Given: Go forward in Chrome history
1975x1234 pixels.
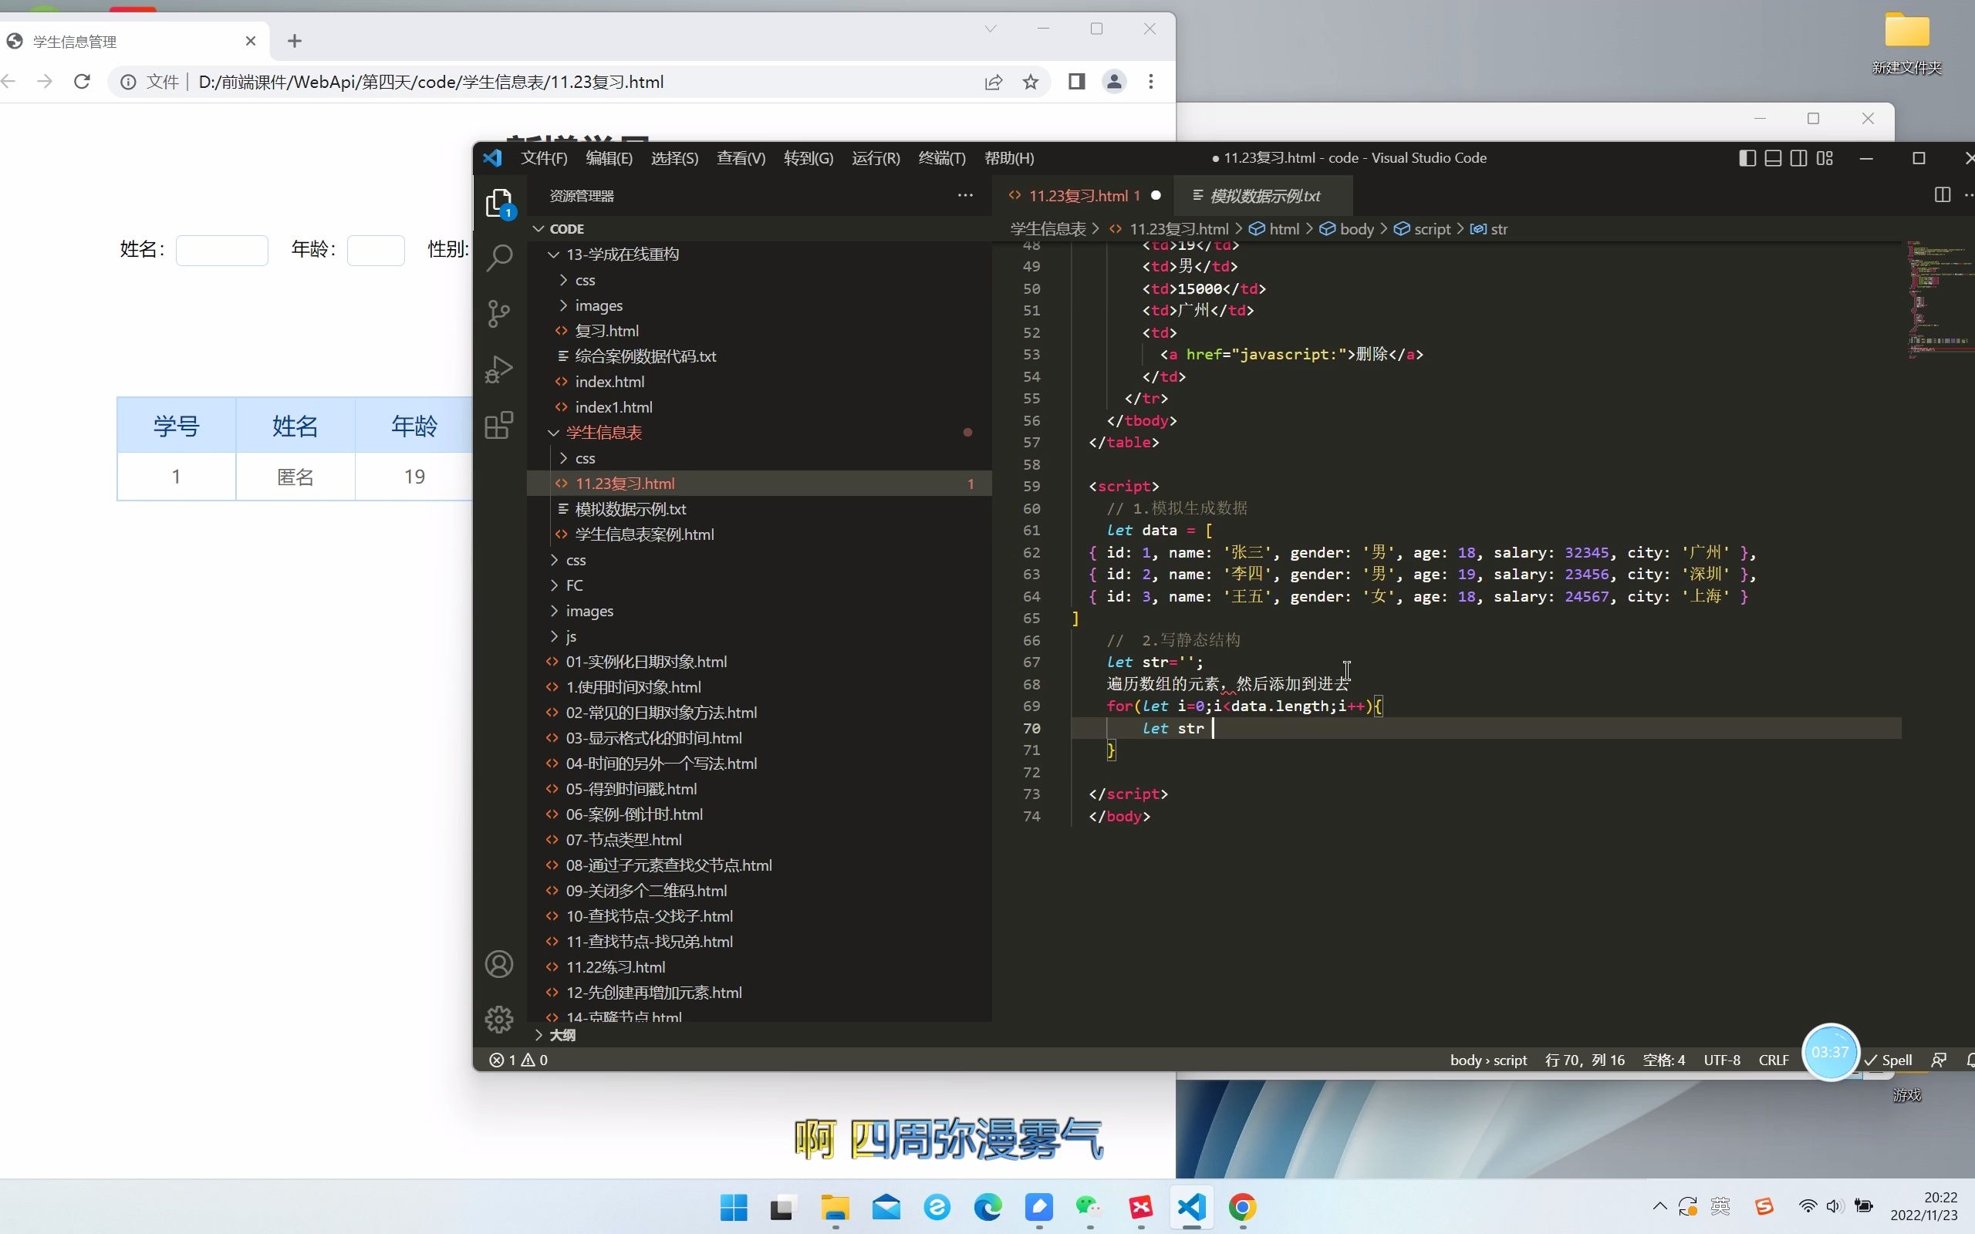Looking at the screenshot, I should tap(45, 82).
